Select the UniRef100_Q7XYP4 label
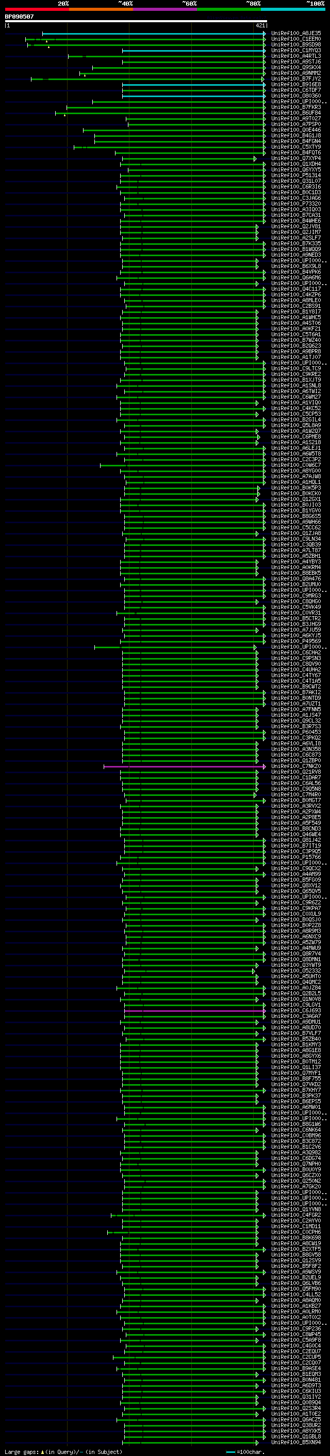 (296, 158)
